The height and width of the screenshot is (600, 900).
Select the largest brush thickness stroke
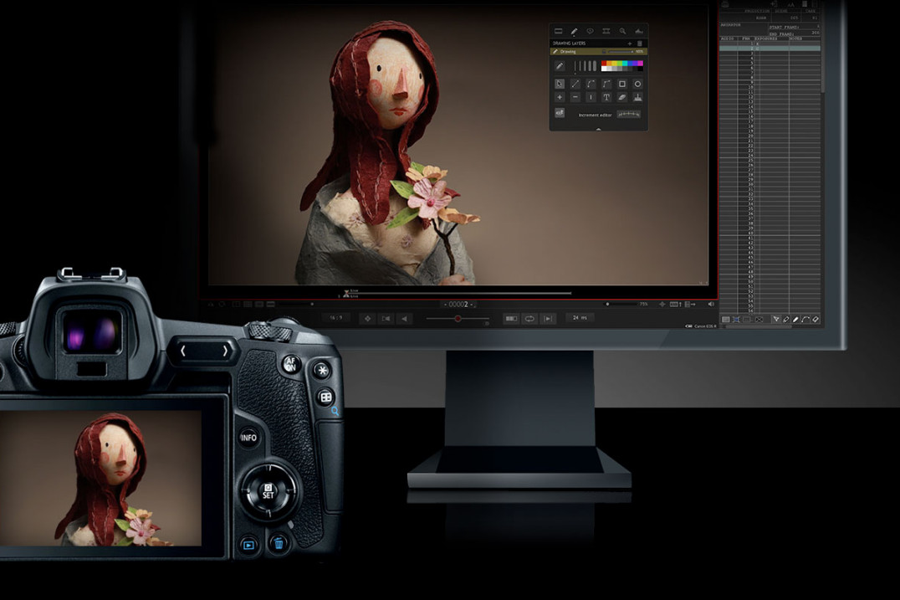[x=594, y=66]
